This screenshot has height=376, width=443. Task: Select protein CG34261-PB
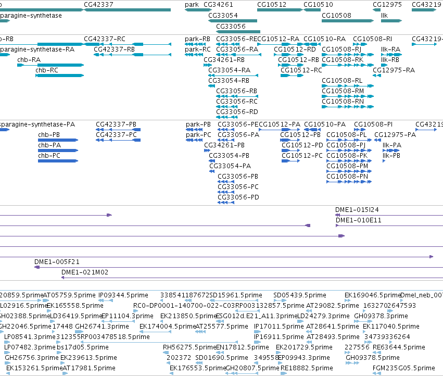pyautogui.click(x=224, y=145)
